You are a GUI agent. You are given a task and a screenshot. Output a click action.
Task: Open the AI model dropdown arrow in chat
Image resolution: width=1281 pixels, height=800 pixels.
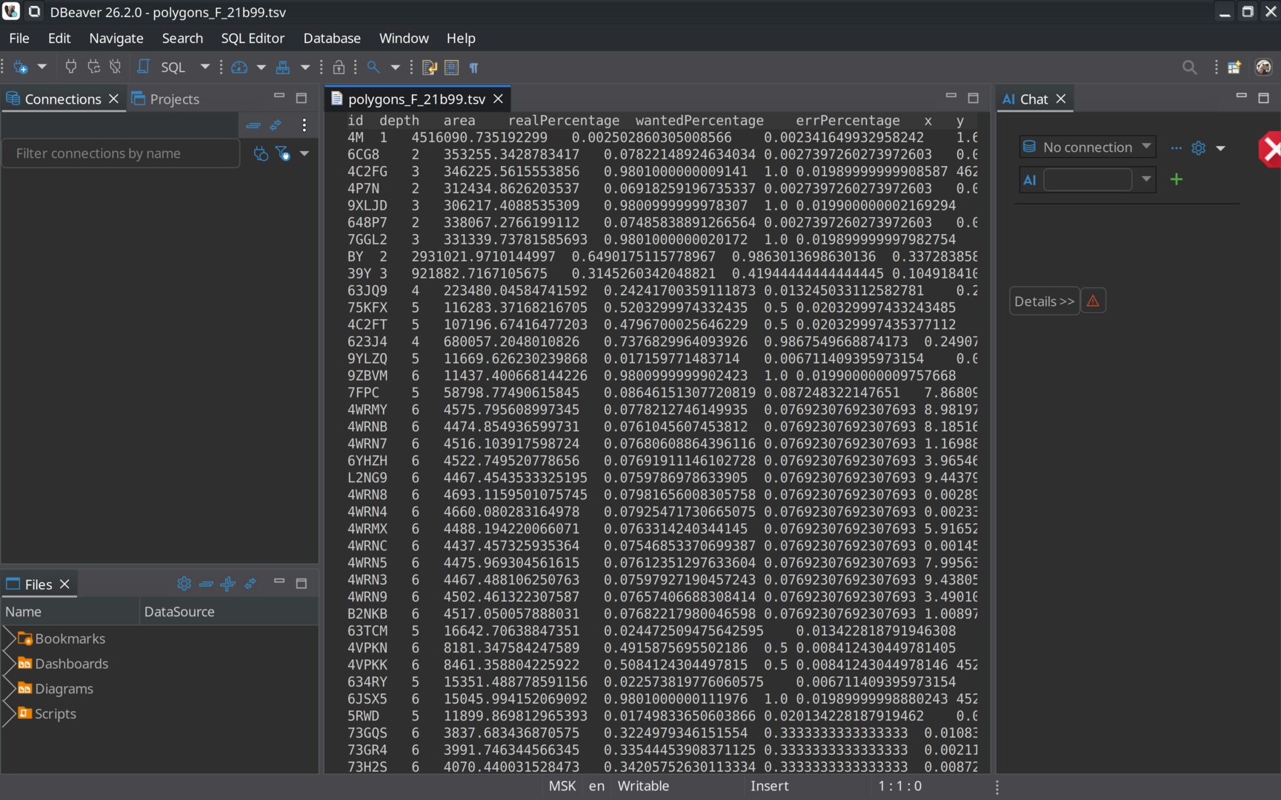click(x=1146, y=179)
